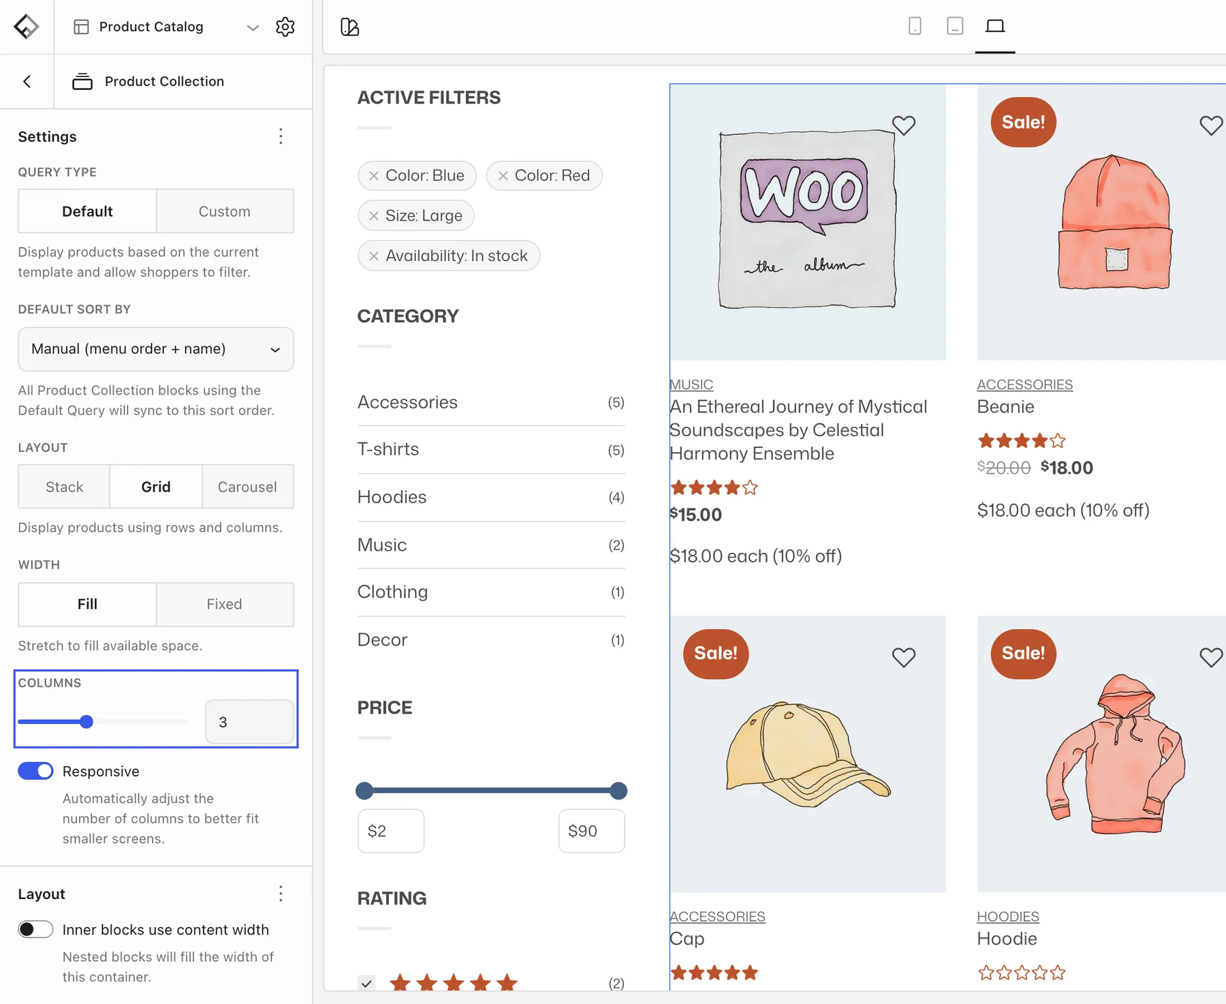Viewport: 1226px width, 1004px height.
Task: Remove the Color: Red filter chip
Action: tap(503, 176)
